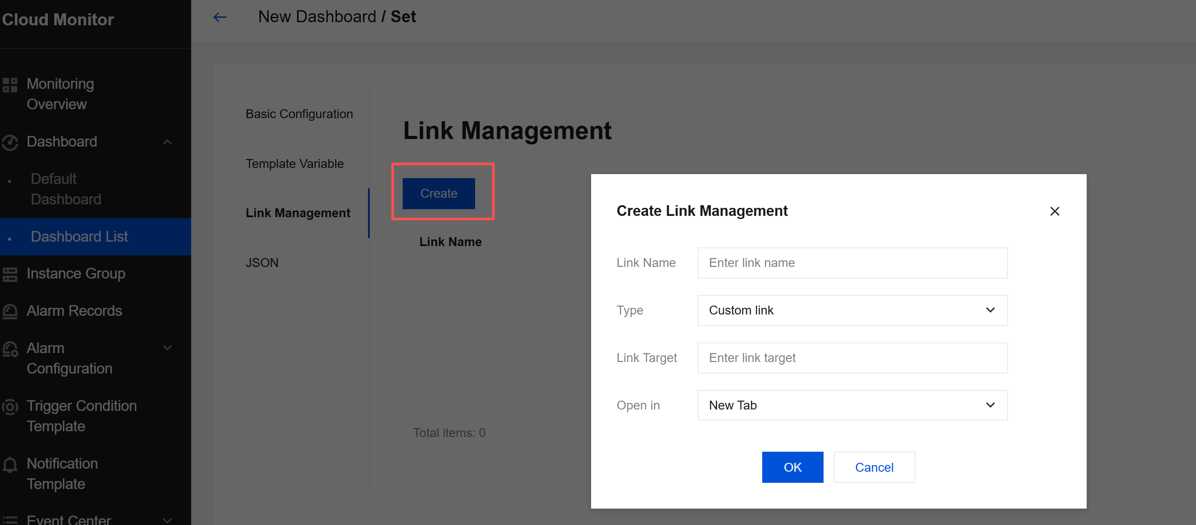
Task: Click Cancel in the dialog
Action: [x=874, y=467]
